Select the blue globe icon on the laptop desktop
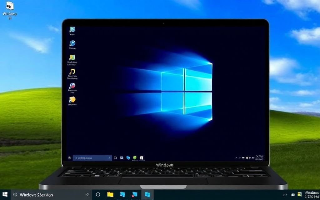Screen dimensions: 320x200 [72, 45]
